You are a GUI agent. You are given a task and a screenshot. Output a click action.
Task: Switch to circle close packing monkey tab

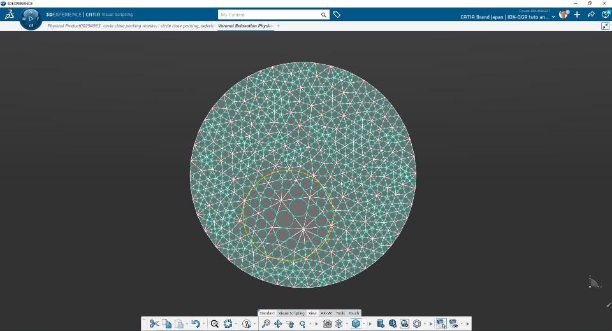tap(130, 25)
